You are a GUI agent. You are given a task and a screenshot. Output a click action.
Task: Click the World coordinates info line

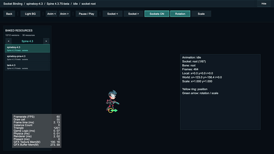[x=202, y=77]
